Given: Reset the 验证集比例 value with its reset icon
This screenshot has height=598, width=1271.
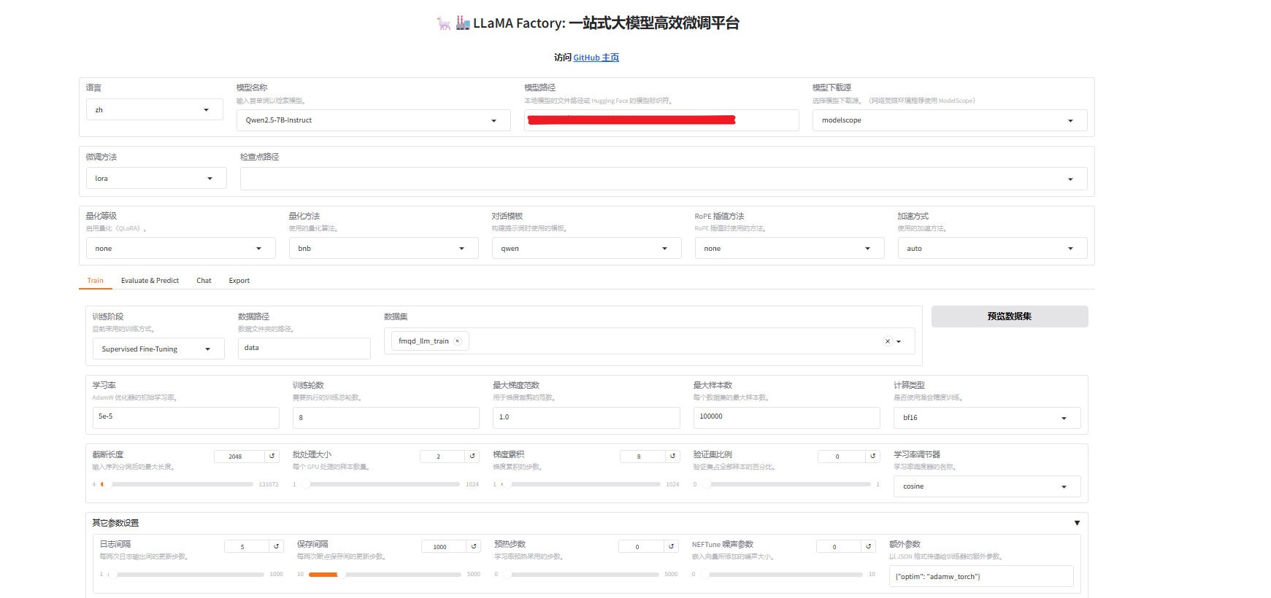Looking at the screenshot, I should click(873, 457).
